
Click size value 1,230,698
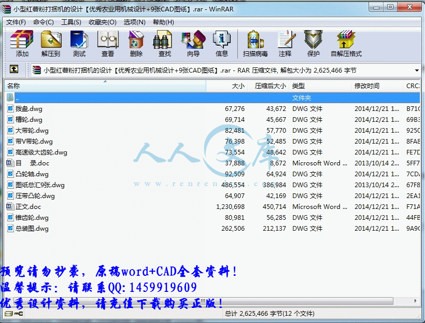pos(231,207)
